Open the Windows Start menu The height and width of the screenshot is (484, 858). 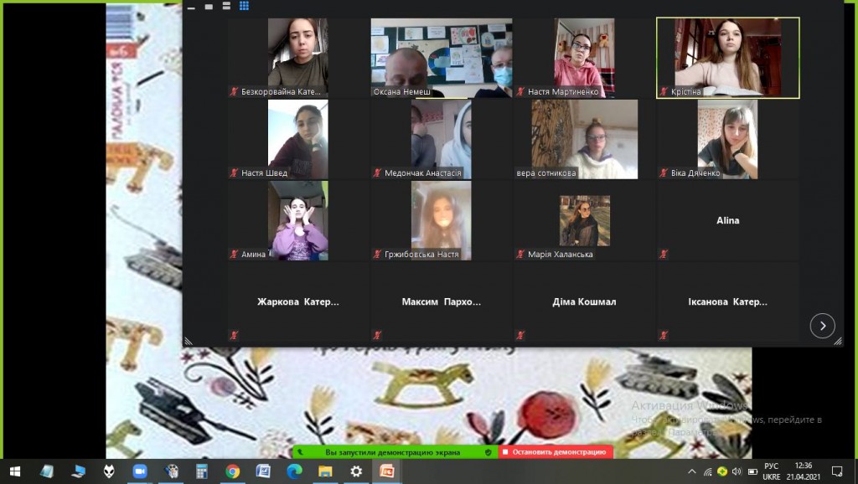[x=14, y=471]
